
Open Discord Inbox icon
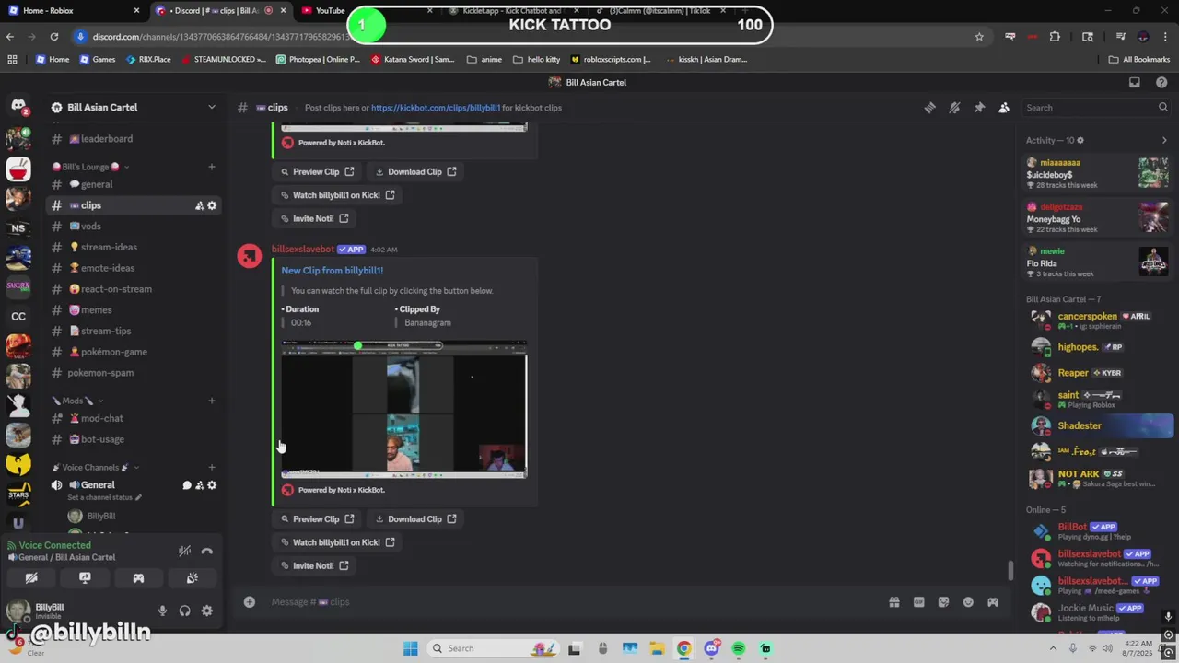pos(1135,82)
